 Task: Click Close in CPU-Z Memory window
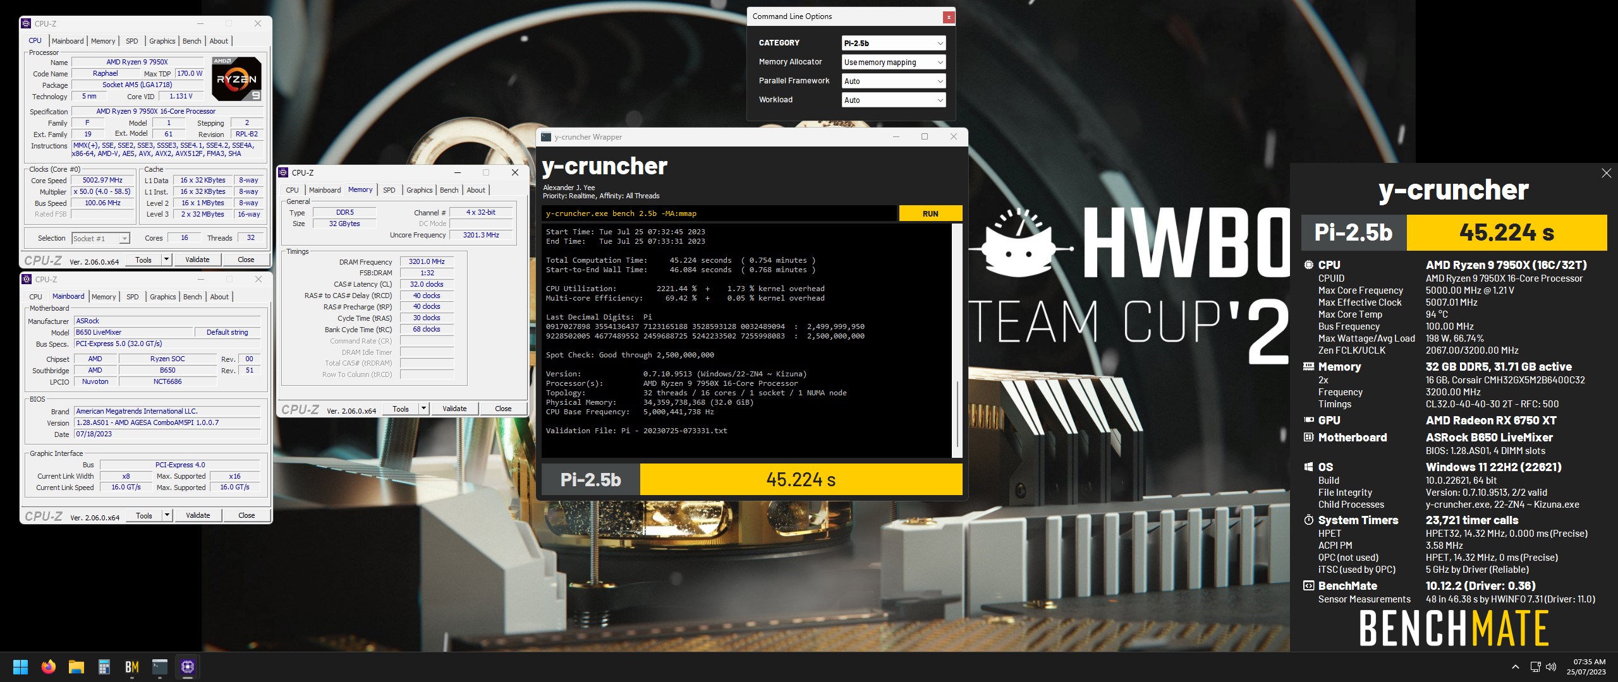click(503, 409)
